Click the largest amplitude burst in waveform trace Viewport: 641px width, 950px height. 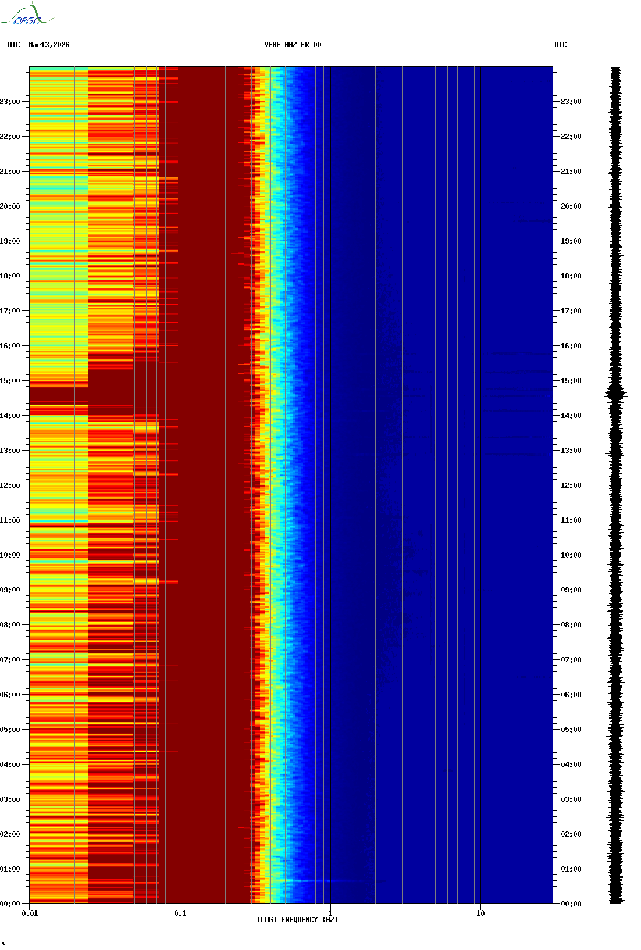tap(615, 395)
